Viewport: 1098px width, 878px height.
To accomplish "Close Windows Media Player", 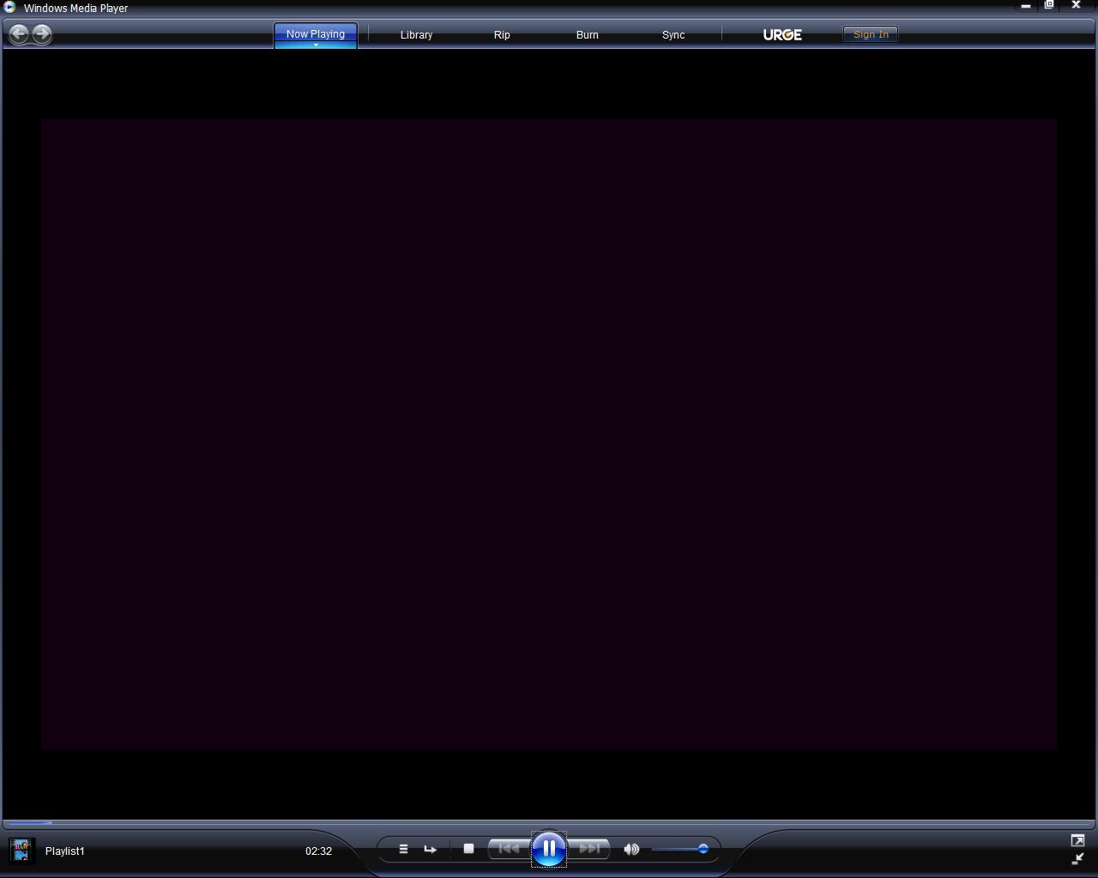I will pos(1076,5).
